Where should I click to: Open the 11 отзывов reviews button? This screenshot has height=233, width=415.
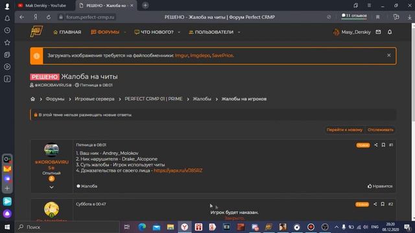coord(354,16)
